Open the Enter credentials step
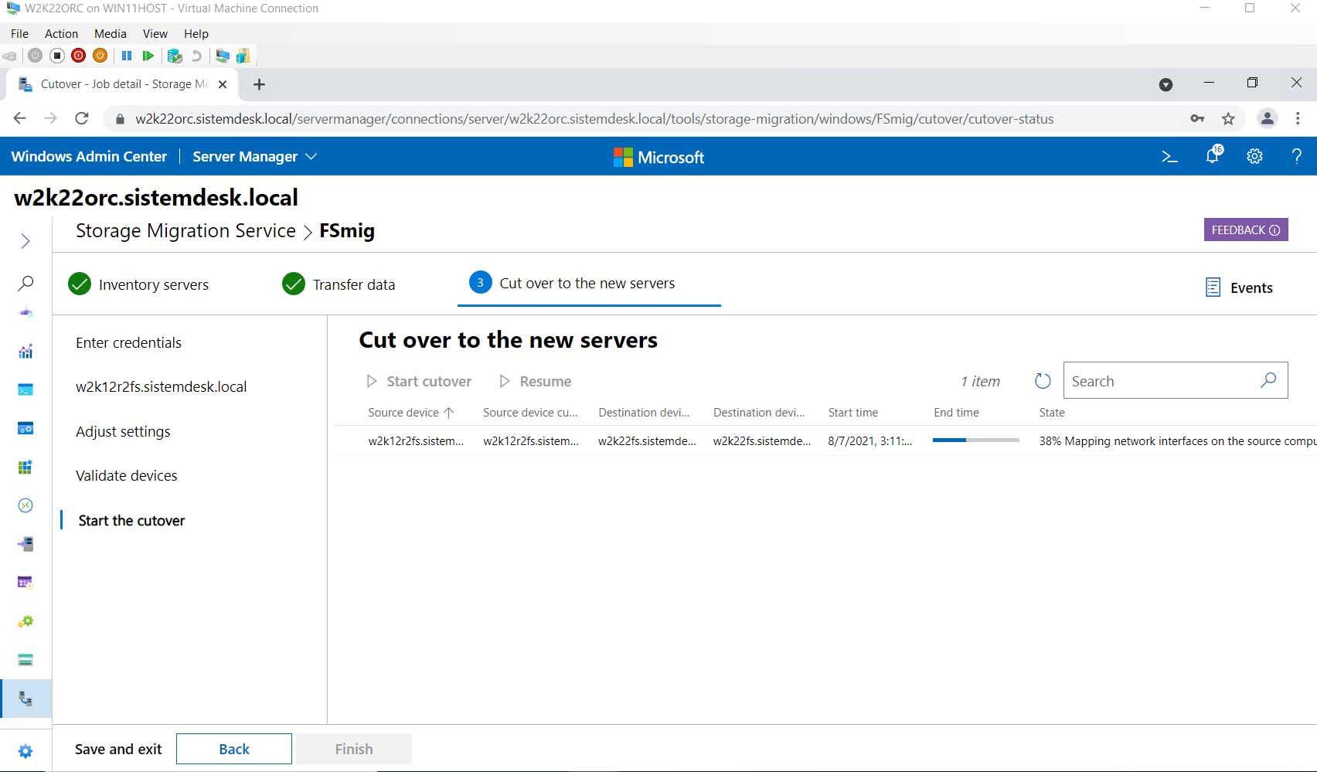The width and height of the screenshot is (1317, 772). (128, 342)
